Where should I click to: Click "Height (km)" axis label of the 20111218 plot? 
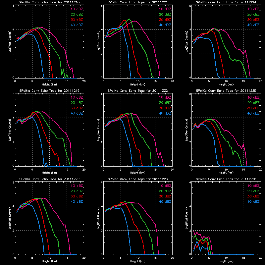pos(49,84)
